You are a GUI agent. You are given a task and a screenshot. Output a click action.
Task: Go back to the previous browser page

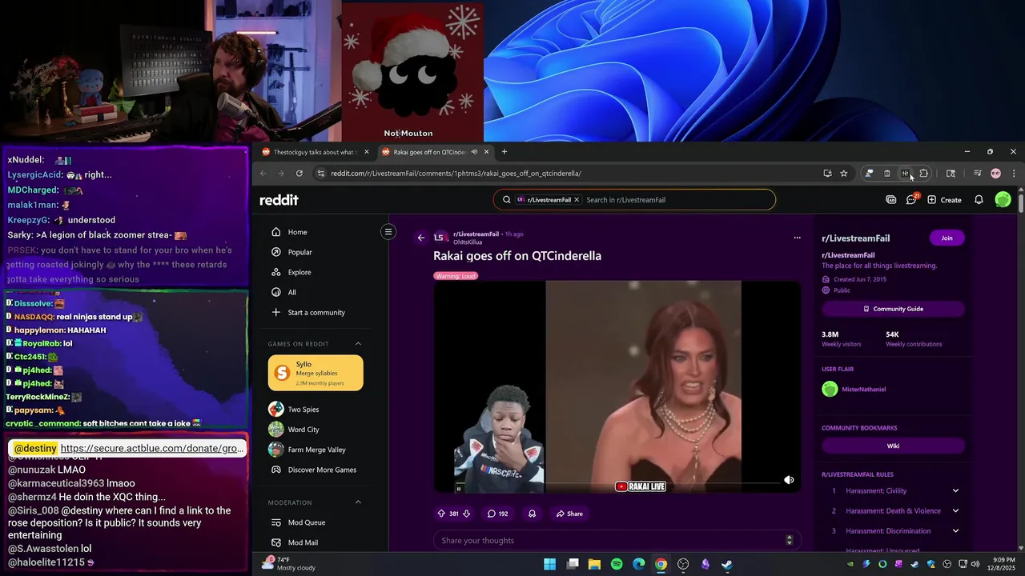[x=263, y=174]
